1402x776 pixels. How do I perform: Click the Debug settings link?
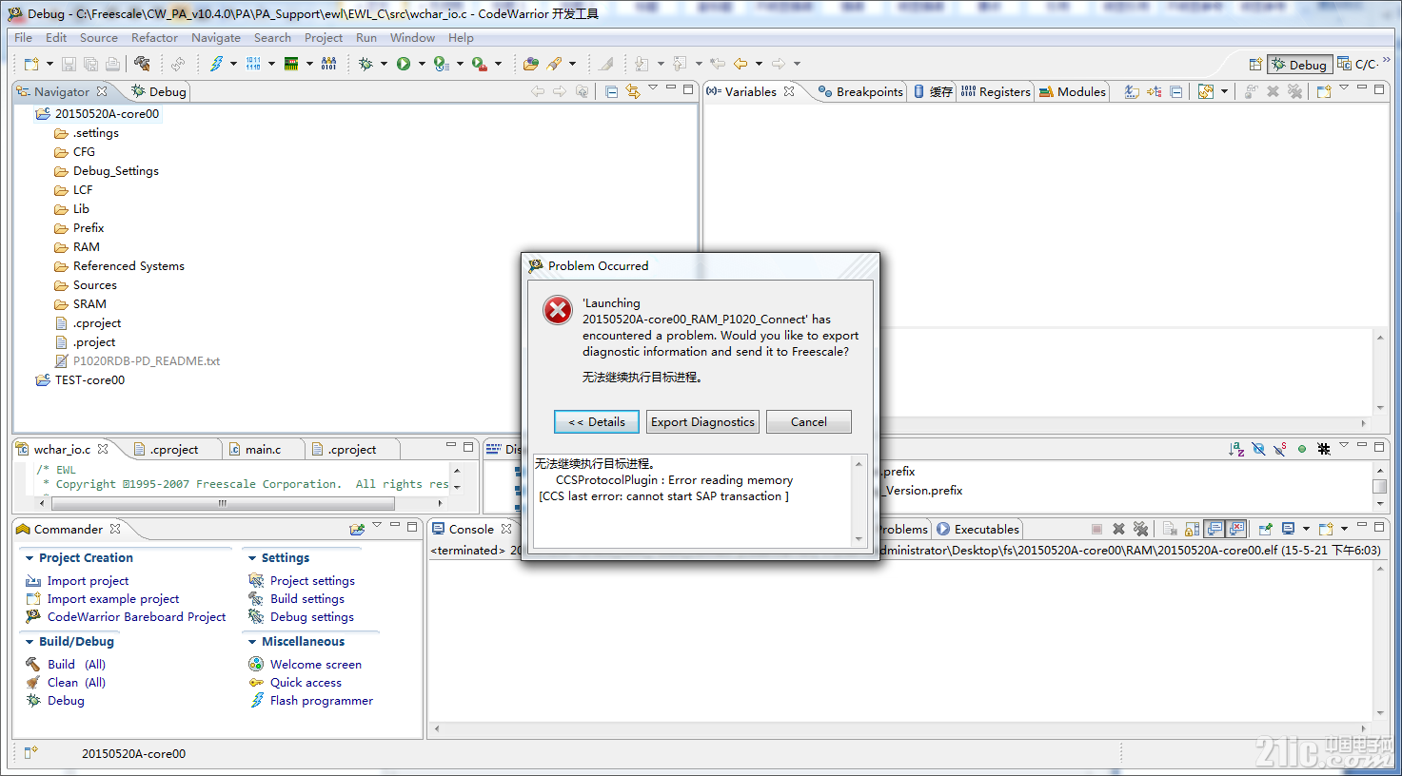tap(312, 616)
